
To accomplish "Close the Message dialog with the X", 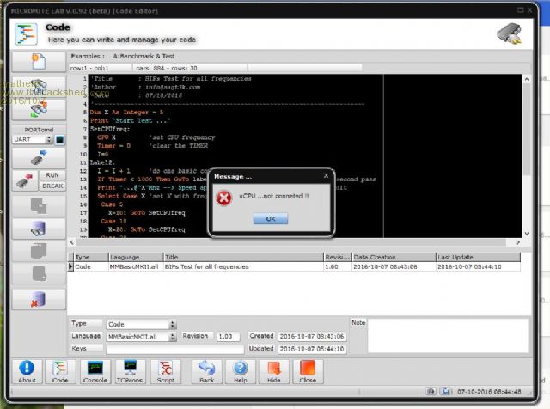I will click(x=325, y=175).
